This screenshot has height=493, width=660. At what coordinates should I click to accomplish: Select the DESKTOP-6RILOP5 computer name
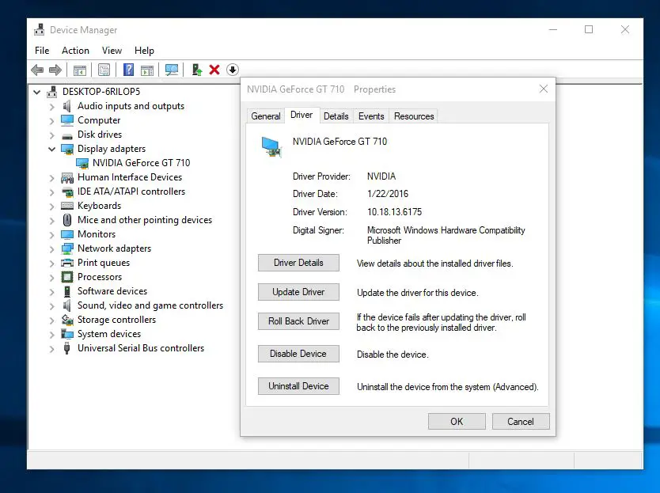coord(101,92)
